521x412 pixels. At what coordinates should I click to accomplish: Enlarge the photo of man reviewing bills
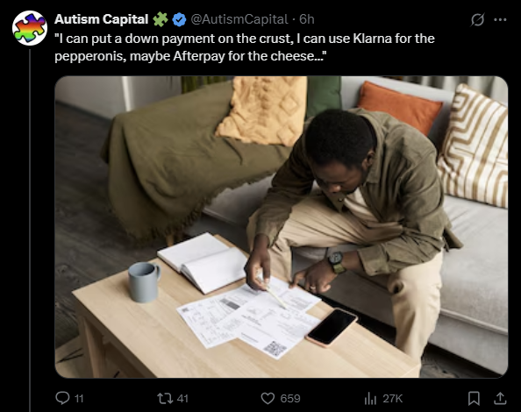tap(281, 227)
